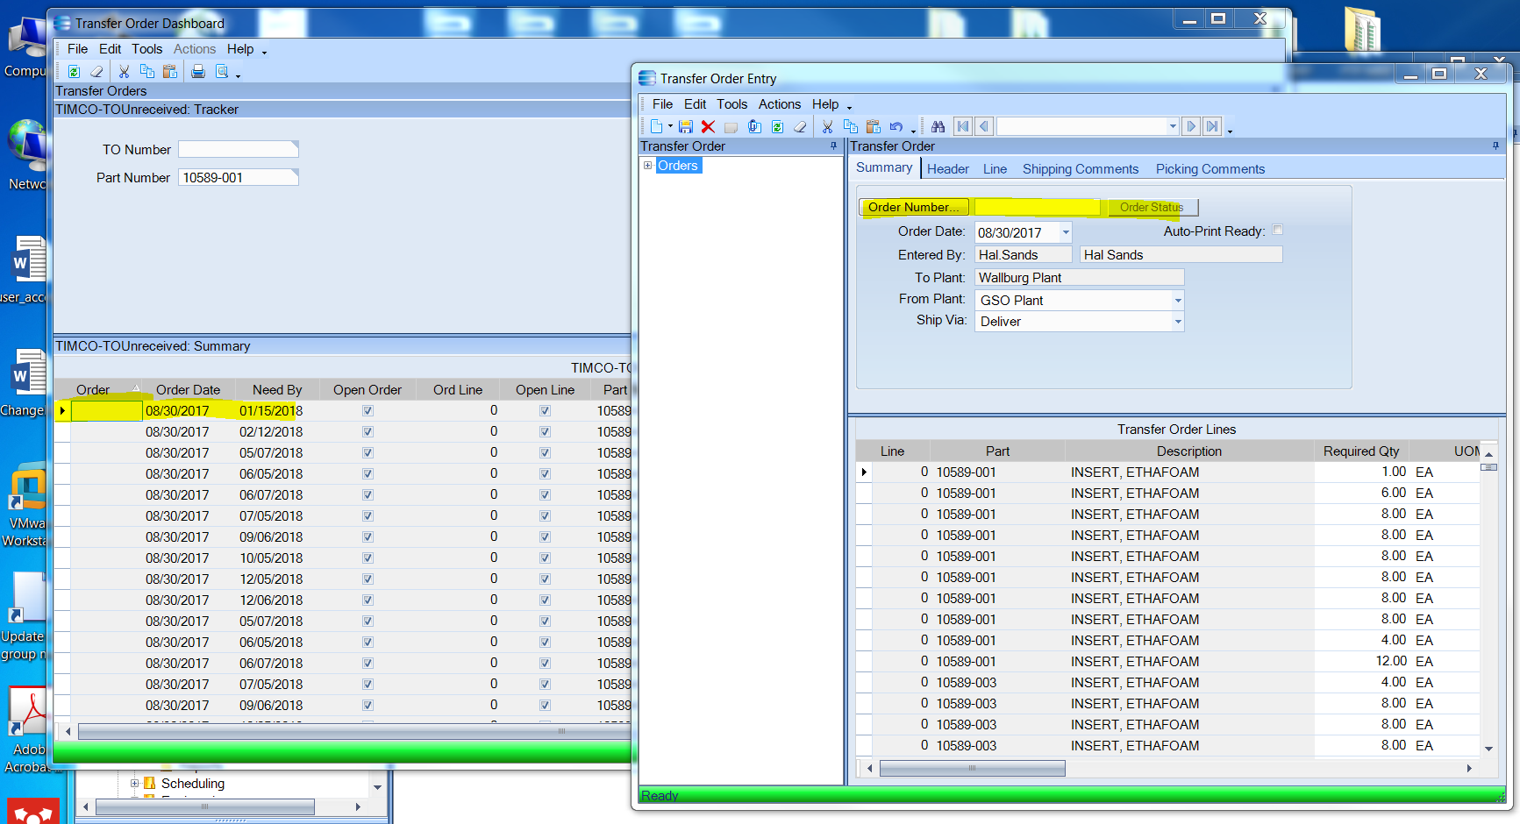The height and width of the screenshot is (824, 1520).
Task: Toggle Open Order checkbox for Need By 01/15/2018
Action: [x=368, y=411]
